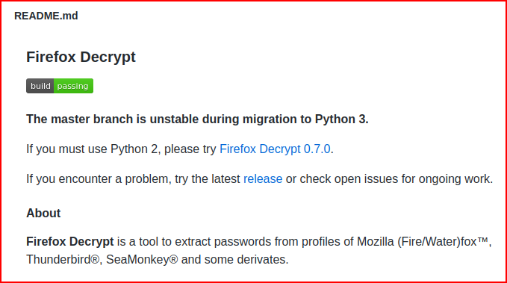Click "If you encounter a problem" text
This screenshot has height=283, width=507.
[x=99, y=179]
